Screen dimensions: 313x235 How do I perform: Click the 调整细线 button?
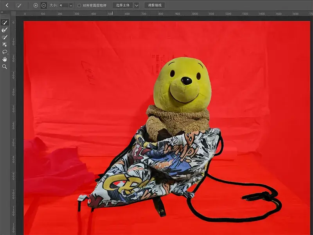[x=155, y=5]
